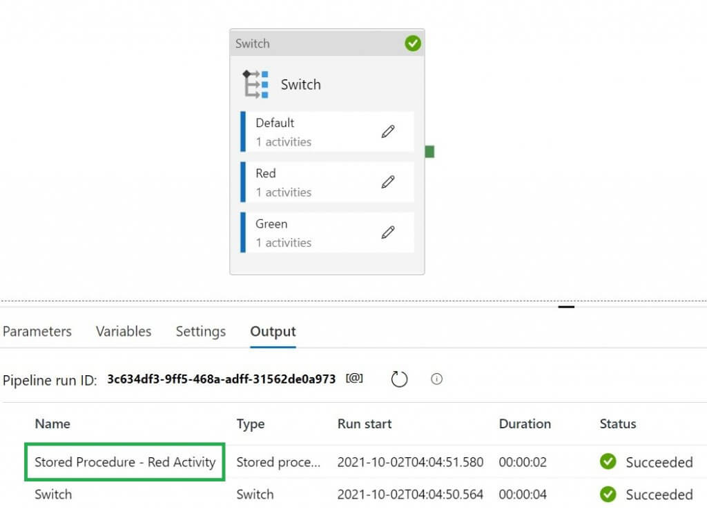Select the Output tab
The height and width of the screenshot is (509, 707).
pyautogui.click(x=273, y=332)
